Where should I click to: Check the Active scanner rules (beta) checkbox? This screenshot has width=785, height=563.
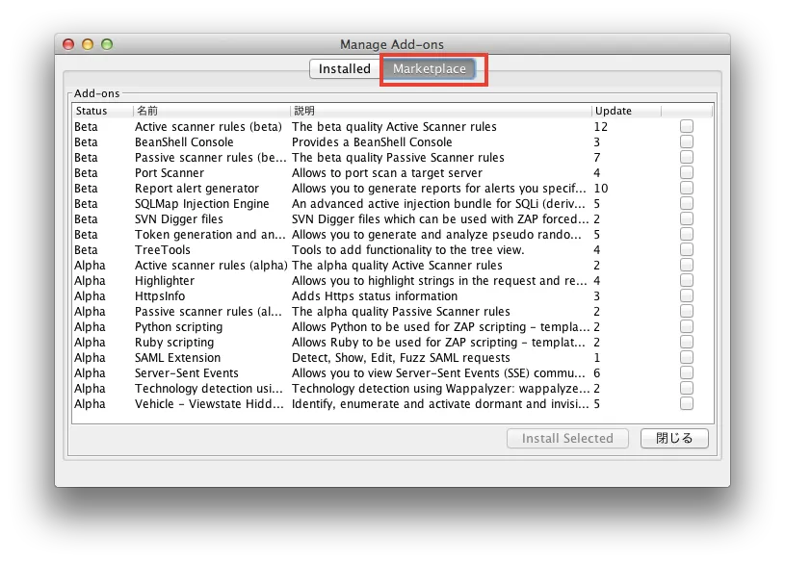coord(687,127)
